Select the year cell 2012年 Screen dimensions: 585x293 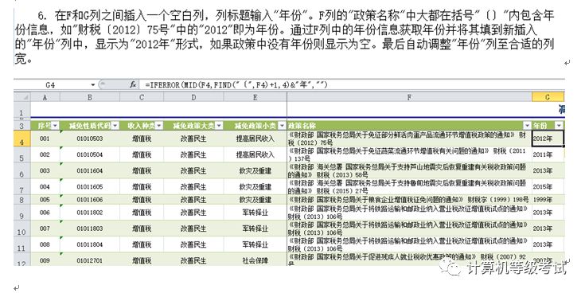pos(548,139)
